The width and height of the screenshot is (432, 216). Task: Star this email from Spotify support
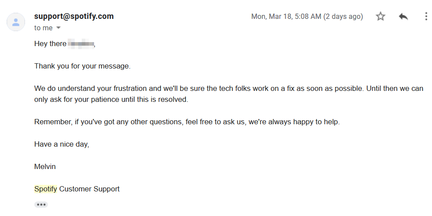381,16
